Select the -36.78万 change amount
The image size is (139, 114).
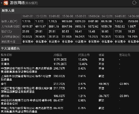(x=104, y=96)
